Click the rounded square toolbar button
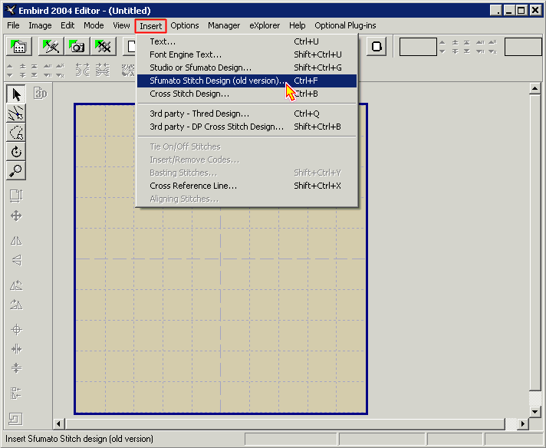Viewport: 546px width, 448px height. [x=377, y=46]
